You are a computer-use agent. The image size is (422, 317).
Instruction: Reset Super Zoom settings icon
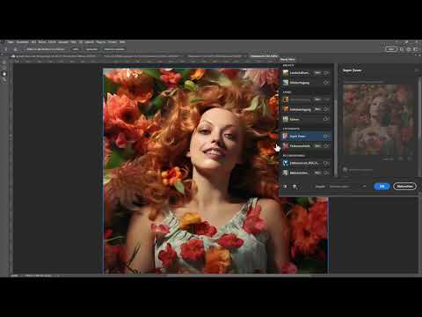[x=417, y=70]
